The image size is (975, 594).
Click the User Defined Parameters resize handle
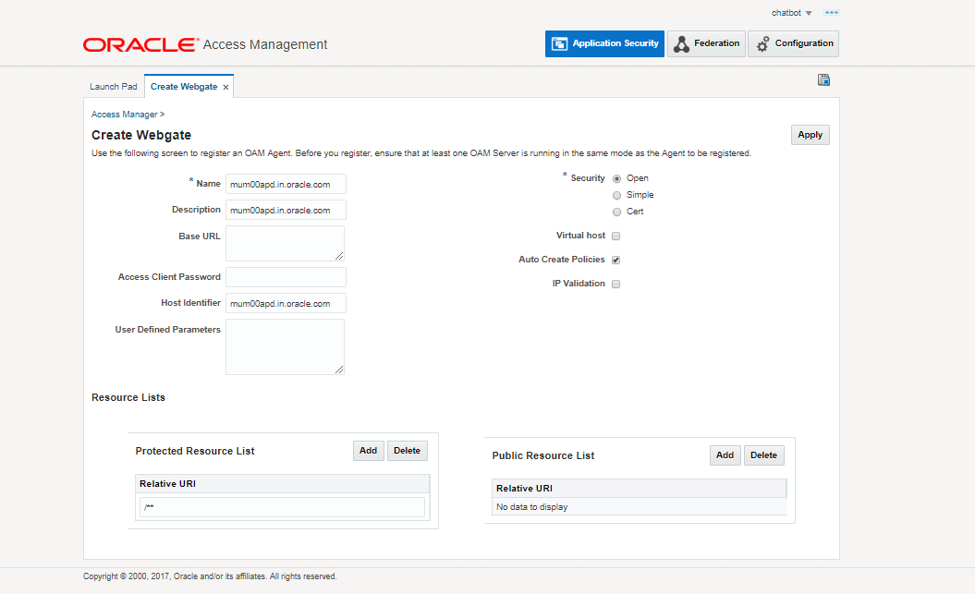click(339, 370)
